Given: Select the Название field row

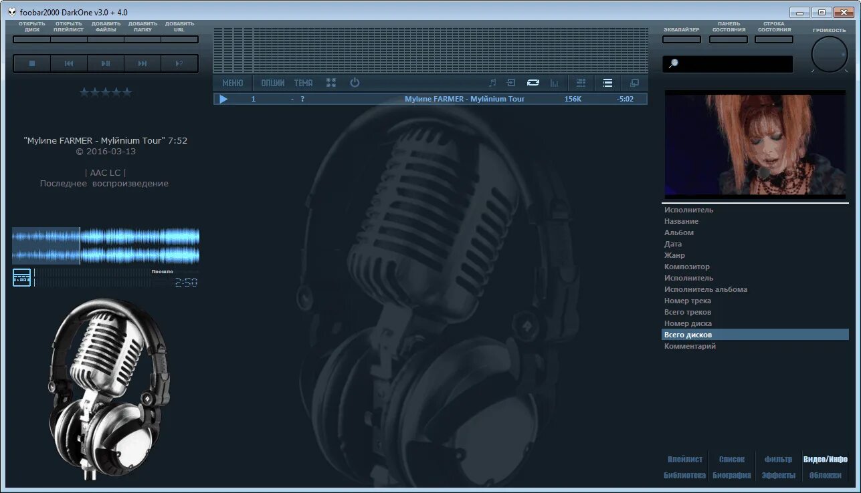Looking at the screenshot, I should (755, 221).
